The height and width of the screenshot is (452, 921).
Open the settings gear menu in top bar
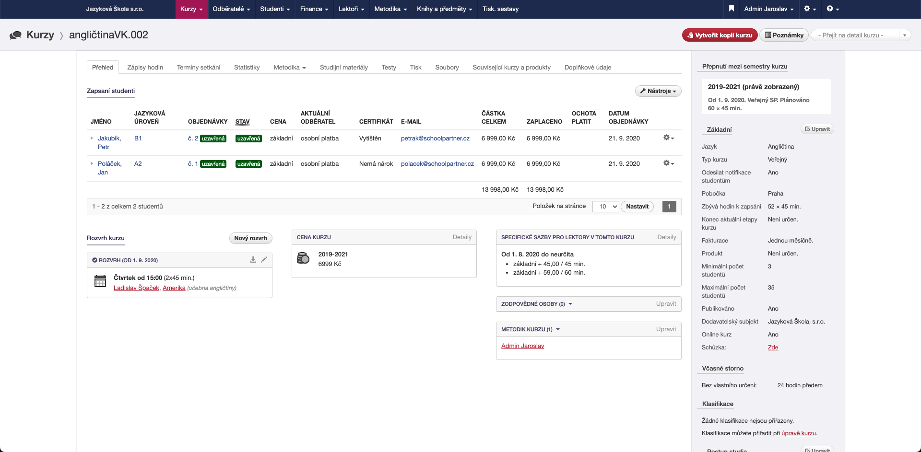pos(810,9)
